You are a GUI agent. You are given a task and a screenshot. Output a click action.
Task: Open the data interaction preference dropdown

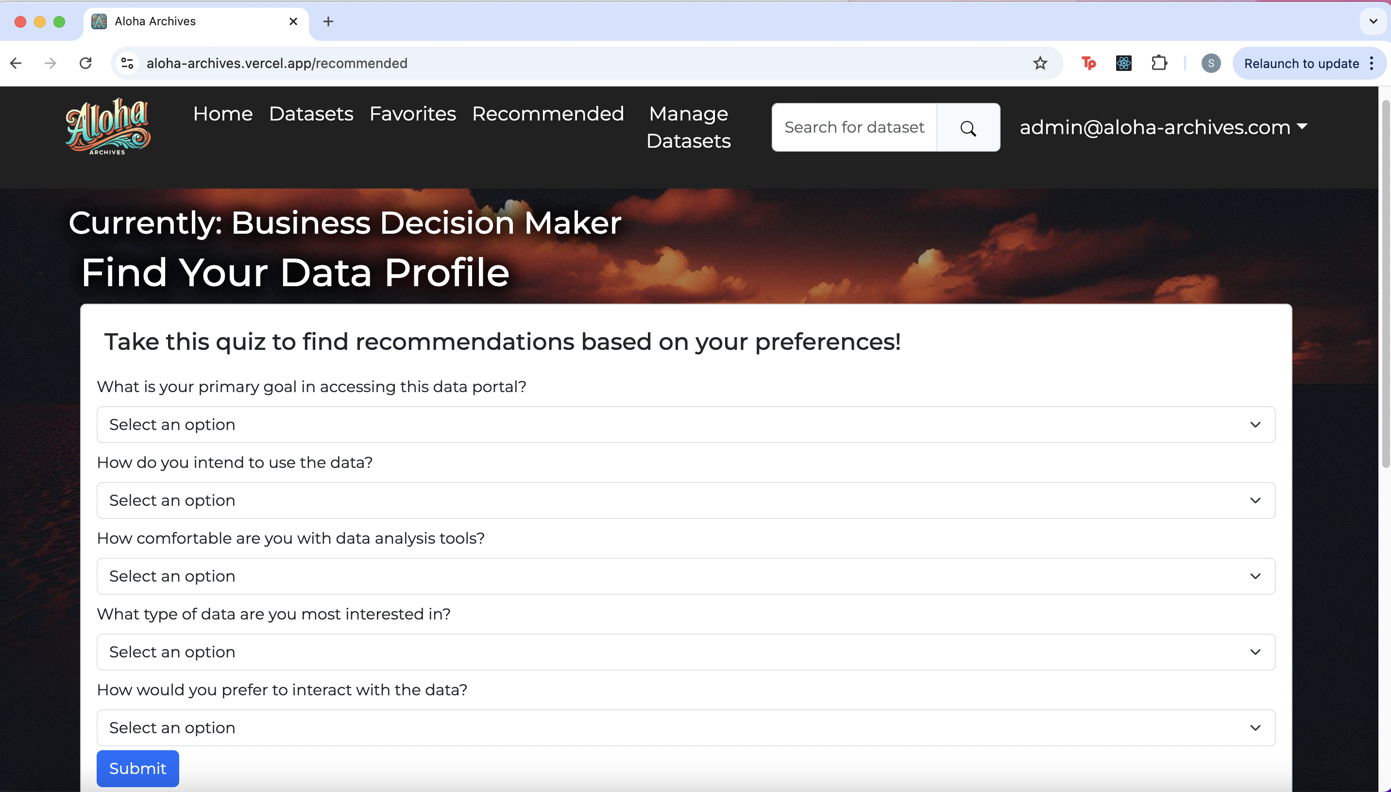pyautogui.click(x=685, y=727)
